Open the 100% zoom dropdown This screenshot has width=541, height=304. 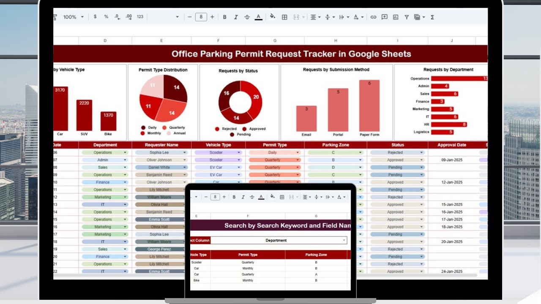(x=74, y=17)
